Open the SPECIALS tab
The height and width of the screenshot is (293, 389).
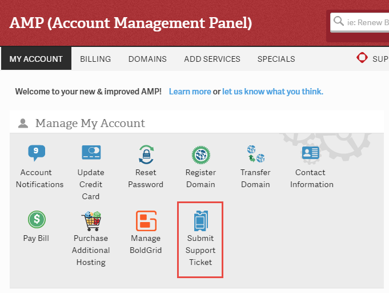click(x=276, y=59)
